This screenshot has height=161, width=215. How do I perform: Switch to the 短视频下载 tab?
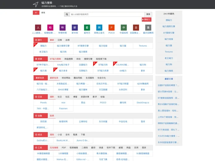[x=101, y=59]
